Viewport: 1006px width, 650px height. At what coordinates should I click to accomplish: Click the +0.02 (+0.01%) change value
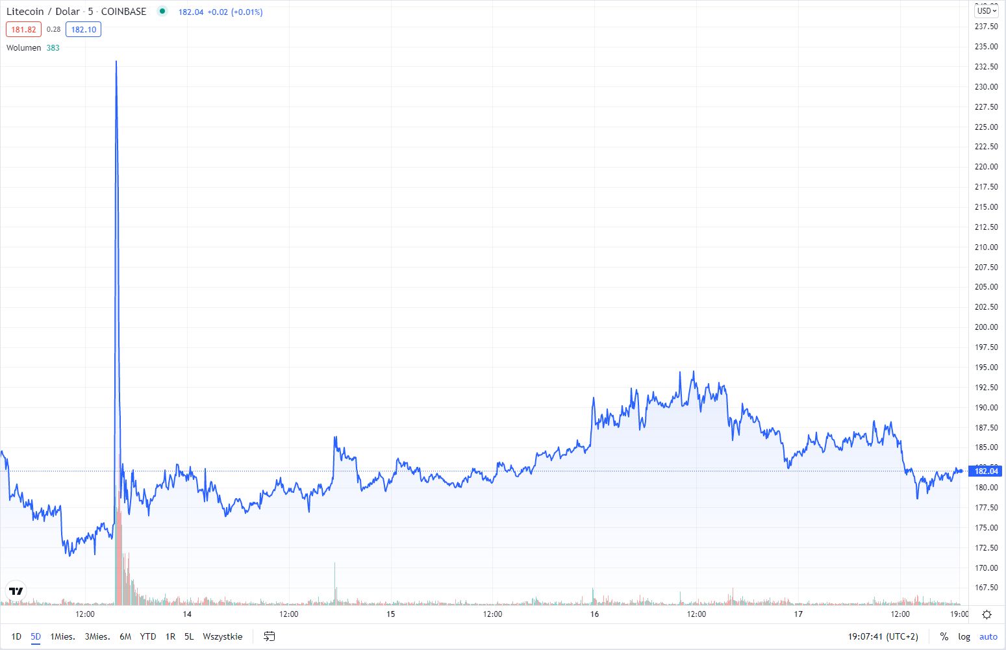point(235,12)
